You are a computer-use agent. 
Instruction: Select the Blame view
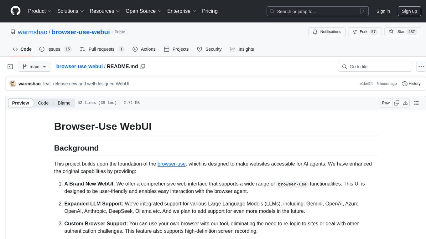pyautogui.click(x=64, y=103)
